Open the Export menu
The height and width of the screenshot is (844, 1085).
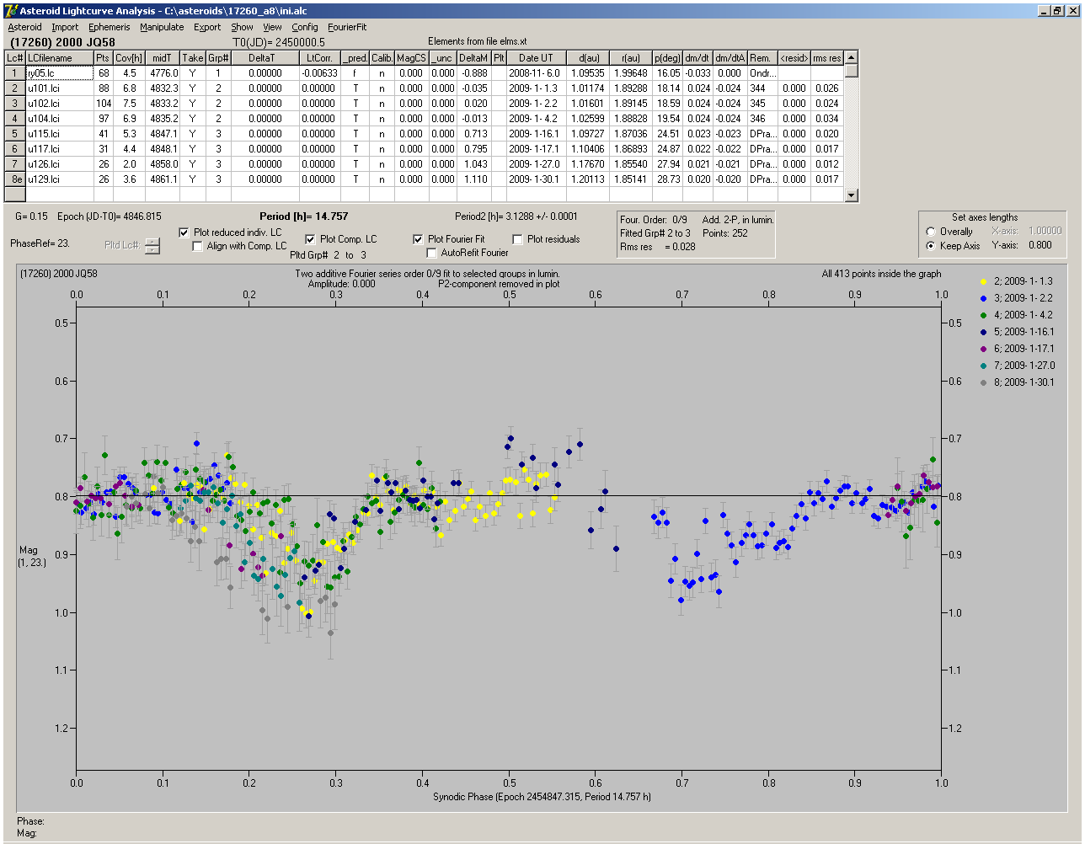coord(207,27)
